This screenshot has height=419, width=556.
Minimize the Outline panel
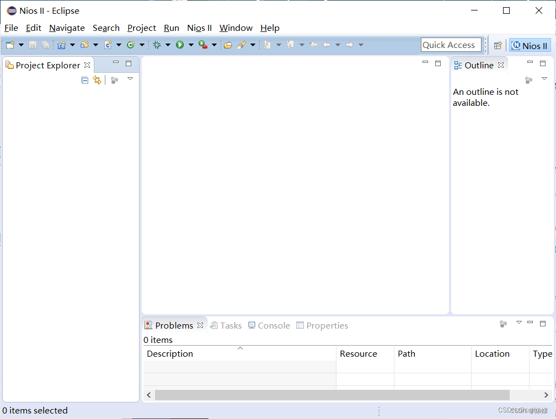tap(530, 62)
